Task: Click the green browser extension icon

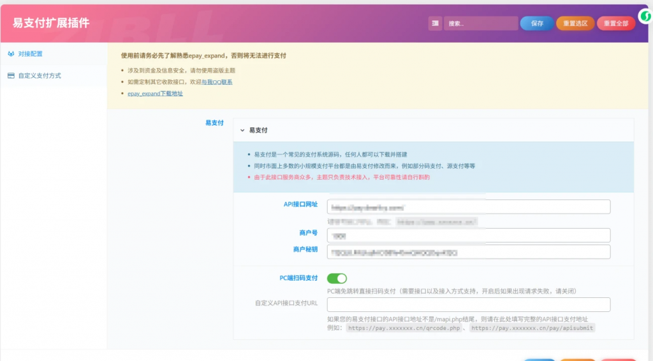Action: tap(645, 17)
